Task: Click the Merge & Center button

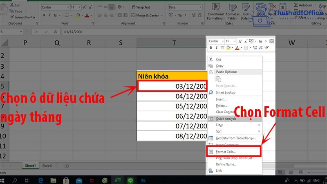Action: pyautogui.click(x=145, y=15)
